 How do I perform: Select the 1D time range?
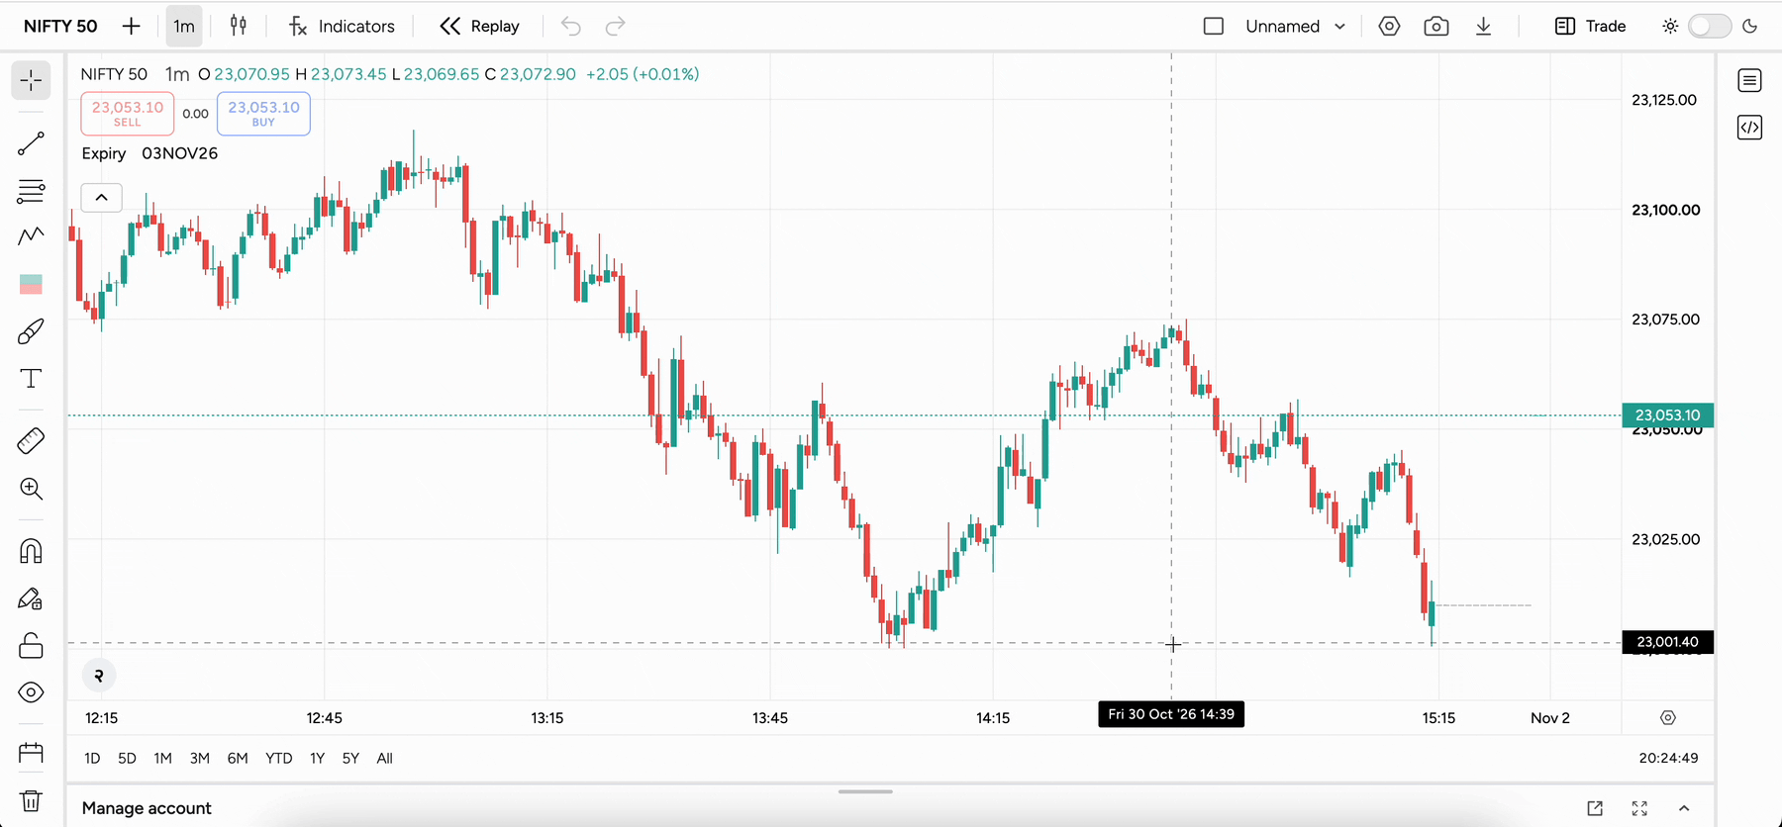[92, 759]
